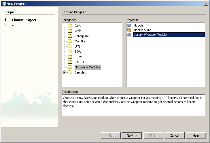The width and height of the screenshot is (210, 143).
Task: Open Help for this wizard
Action: click(196, 136)
